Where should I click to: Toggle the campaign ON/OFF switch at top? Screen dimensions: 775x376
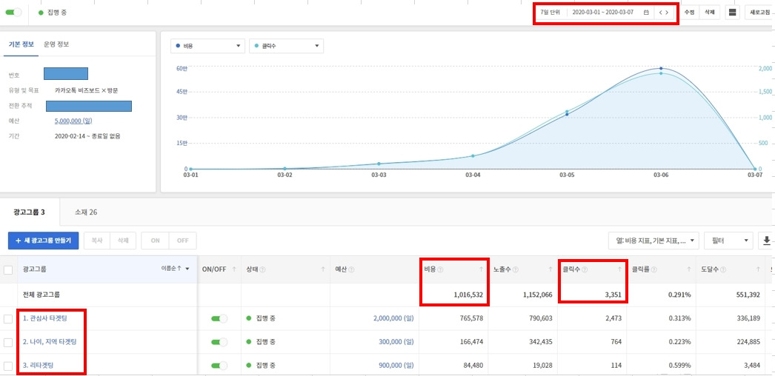point(13,13)
